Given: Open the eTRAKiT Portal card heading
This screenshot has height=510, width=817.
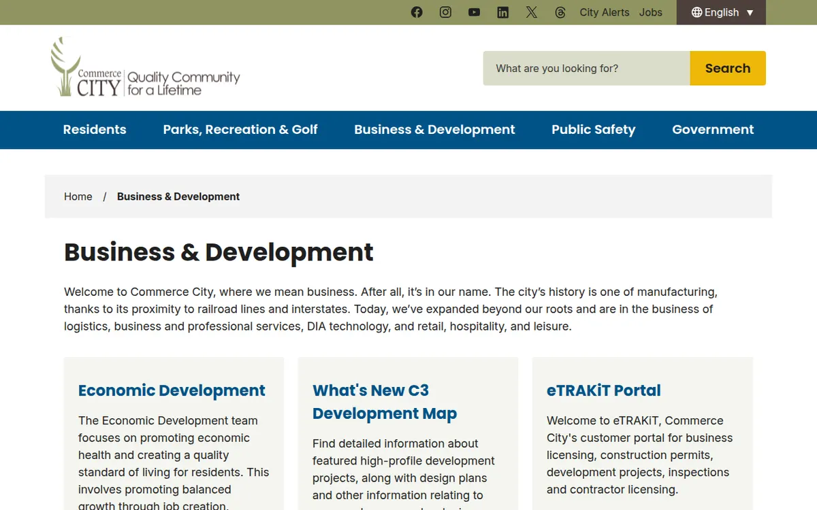Looking at the screenshot, I should (604, 390).
